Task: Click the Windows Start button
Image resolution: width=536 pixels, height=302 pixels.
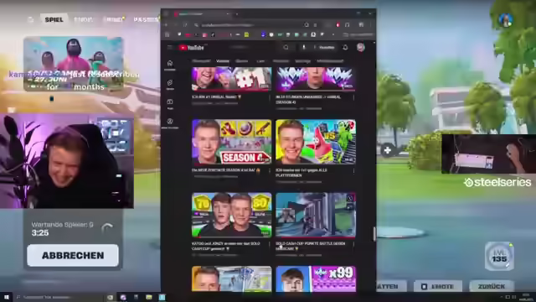Action: [6, 297]
